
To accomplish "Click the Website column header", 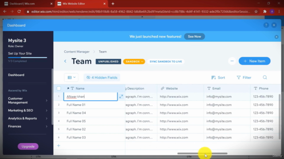I will 181,88.
